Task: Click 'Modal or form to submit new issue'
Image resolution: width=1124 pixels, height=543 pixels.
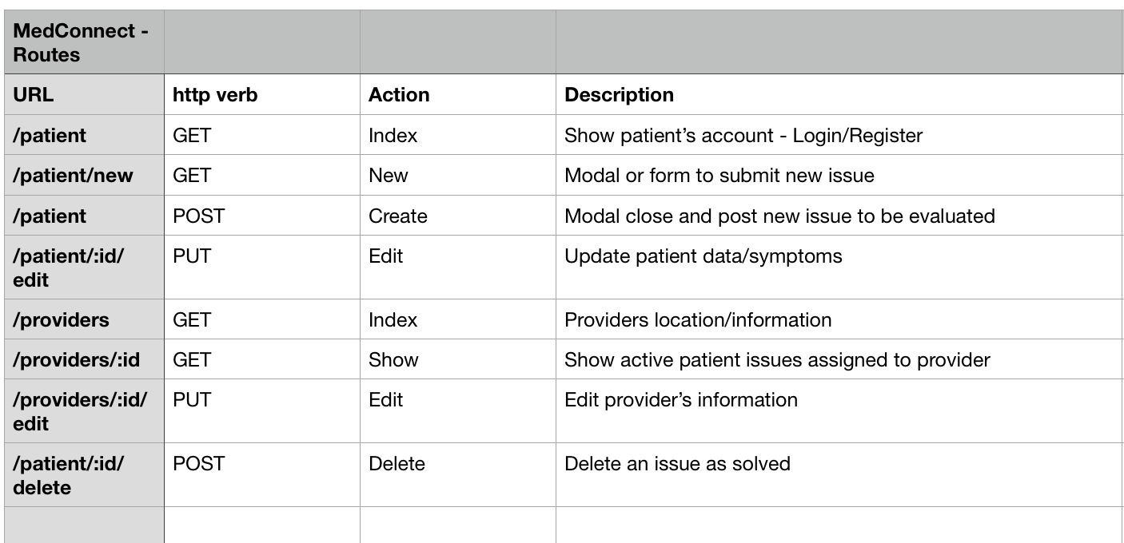Action: 719,176
